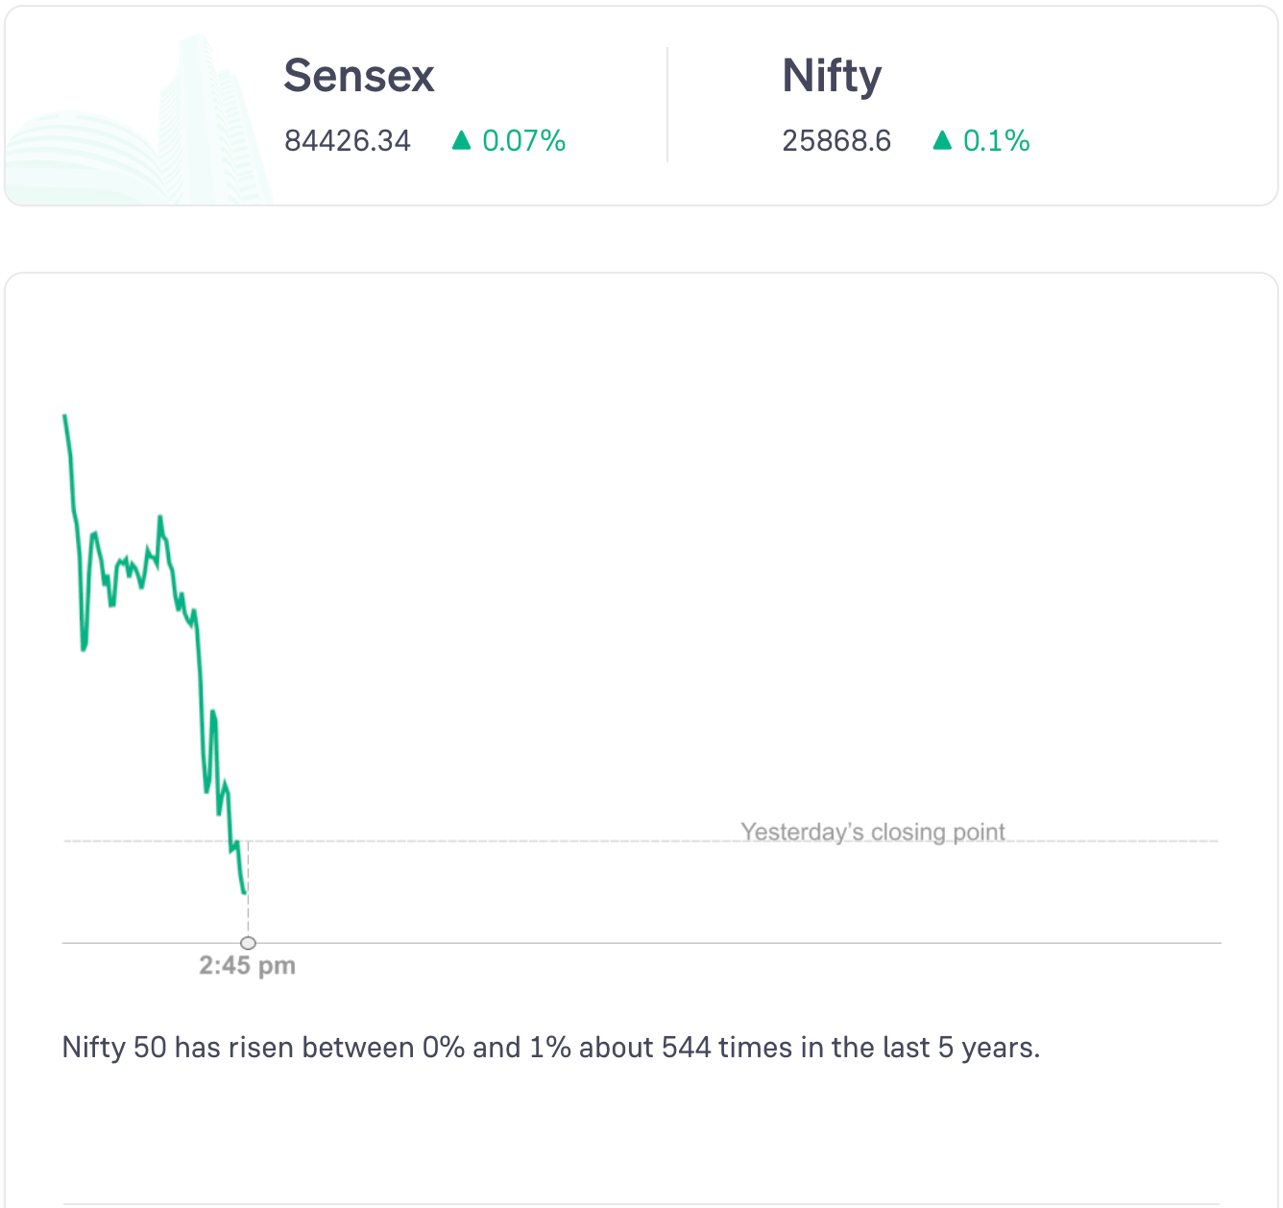Select the Sensex 0.07% change figure
This screenshot has width=1283, height=1208.
(x=523, y=141)
